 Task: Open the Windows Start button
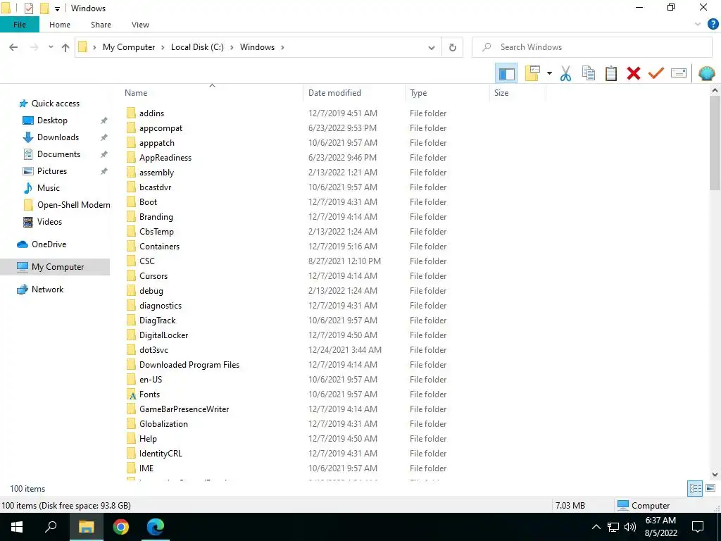point(17,527)
